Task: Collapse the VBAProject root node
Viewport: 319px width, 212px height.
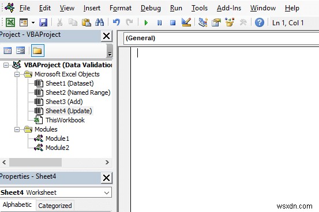Action: 6,65
